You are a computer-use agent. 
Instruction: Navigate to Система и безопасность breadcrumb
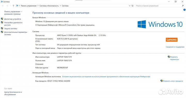49,6
